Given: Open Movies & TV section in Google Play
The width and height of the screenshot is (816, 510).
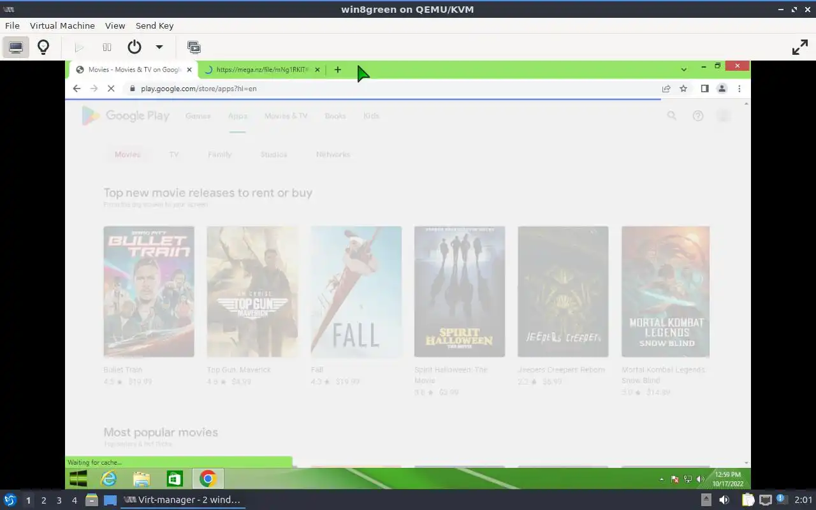Looking at the screenshot, I should 286,116.
